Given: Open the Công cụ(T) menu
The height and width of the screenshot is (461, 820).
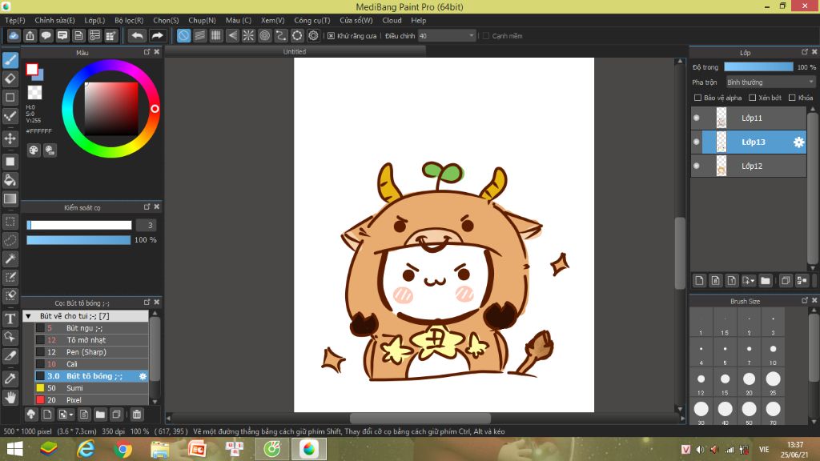Looking at the screenshot, I should (312, 20).
